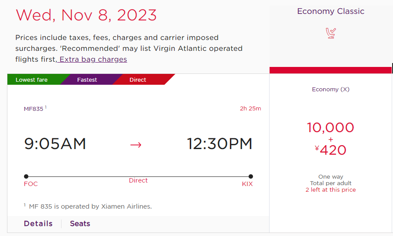This screenshot has height=236, width=393.
Task: Click the MF835 flight number
Action: point(34,109)
